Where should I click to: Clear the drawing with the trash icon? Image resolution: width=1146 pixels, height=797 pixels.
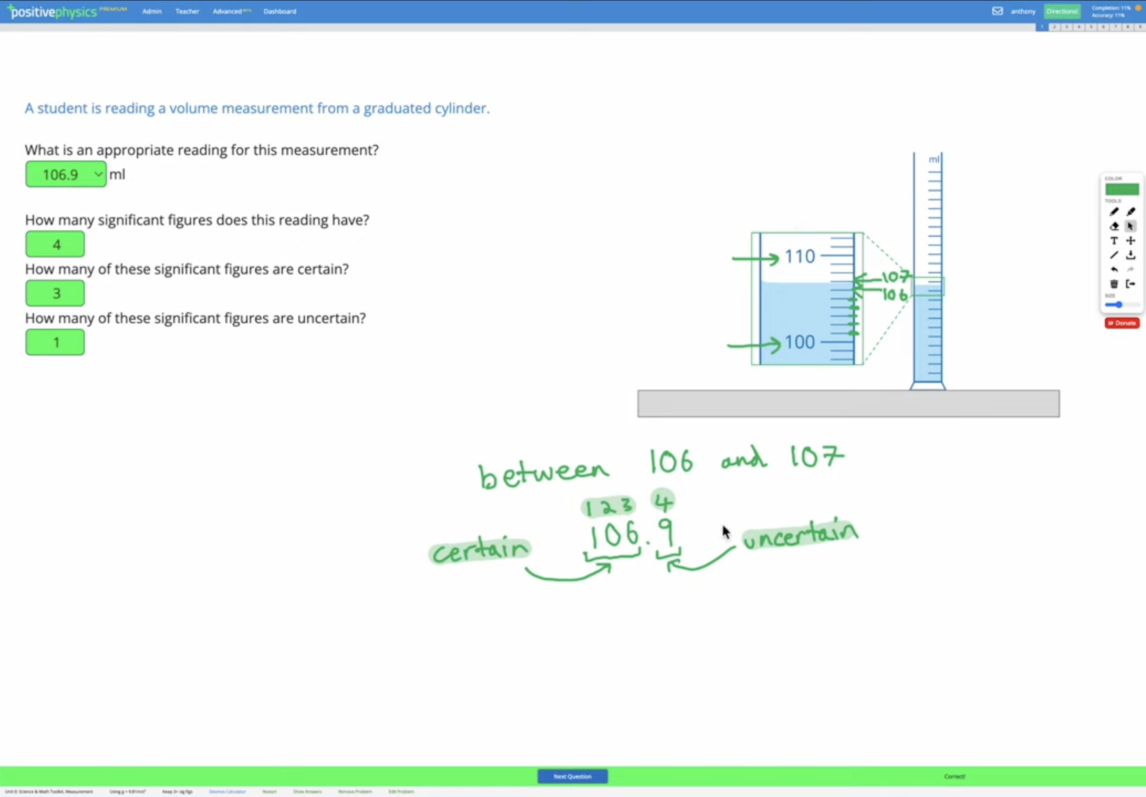click(x=1114, y=284)
